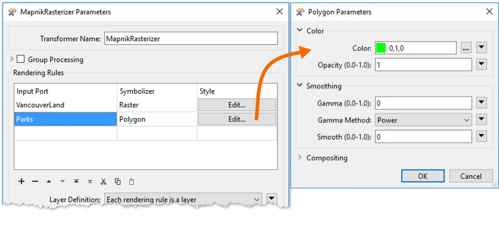Open the Layer Definition combo box
The image size is (499, 226).
point(183,200)
